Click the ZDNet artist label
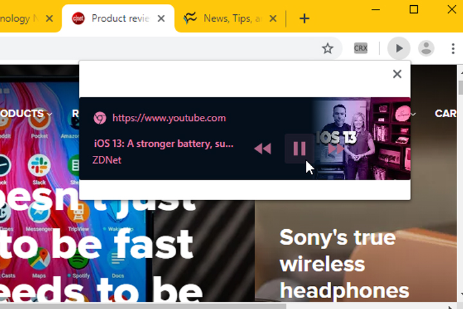Viewport: 463px width, 309px height. [107, 160]
